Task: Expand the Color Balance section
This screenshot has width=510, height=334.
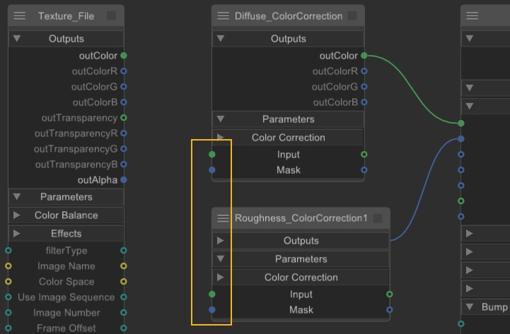Action: pos(17,215)
